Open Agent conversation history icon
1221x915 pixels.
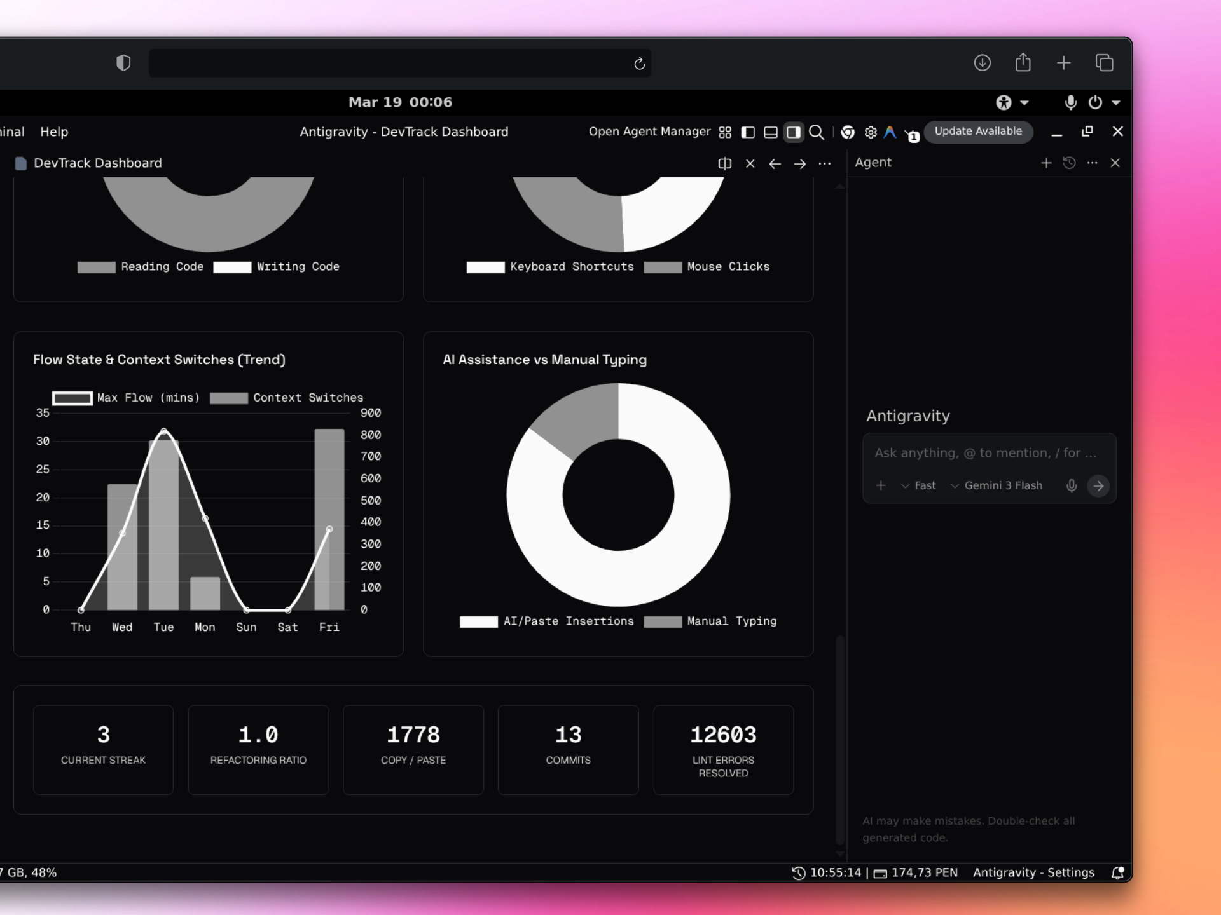click(x=1070, y=163)
